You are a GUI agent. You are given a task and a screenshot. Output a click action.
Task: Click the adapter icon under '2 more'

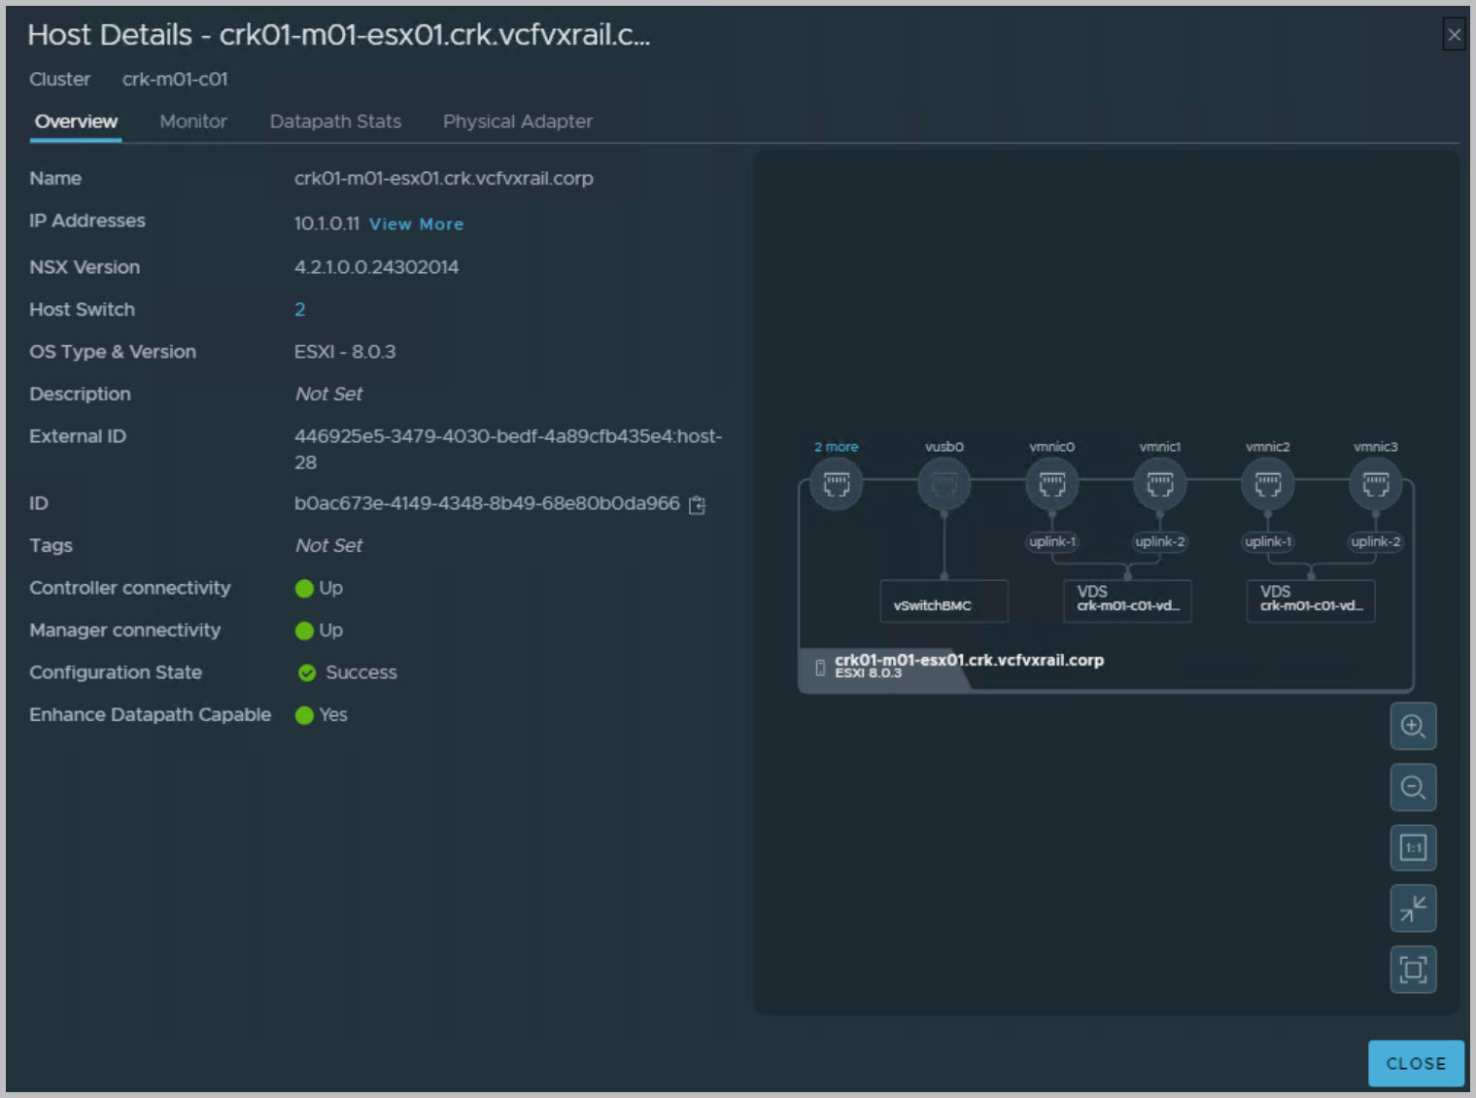point(836,483)
